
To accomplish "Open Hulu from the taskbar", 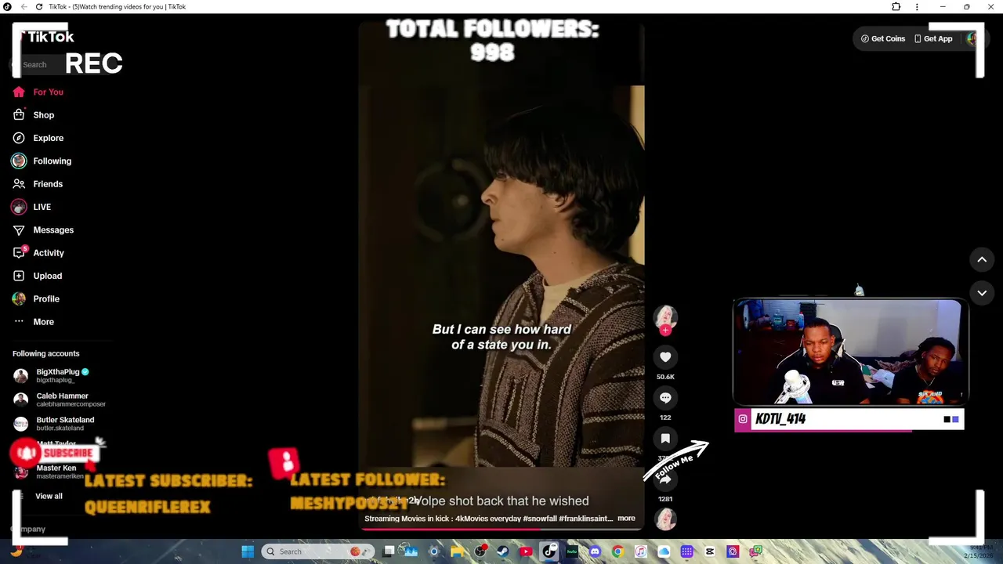I will click(572, 551).
